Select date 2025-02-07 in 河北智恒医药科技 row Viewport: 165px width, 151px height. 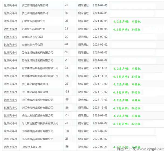(x=100, y=123)
